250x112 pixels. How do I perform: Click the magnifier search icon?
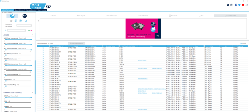pos(6,30)
